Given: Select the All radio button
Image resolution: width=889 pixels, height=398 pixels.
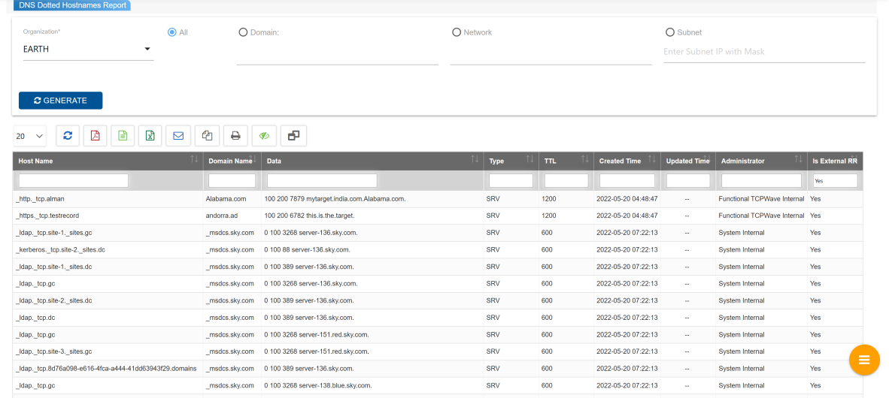Looking at the screenshot, I should (x=172, y=32).
